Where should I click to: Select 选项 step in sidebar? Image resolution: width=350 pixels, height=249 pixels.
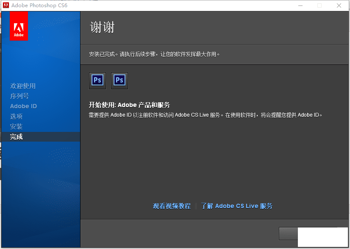pyautogui.click(x=16, y=116)
